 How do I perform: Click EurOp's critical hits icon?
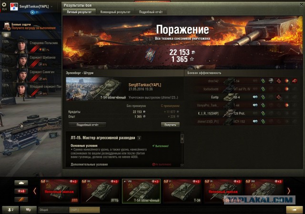(x=279, y=97)
